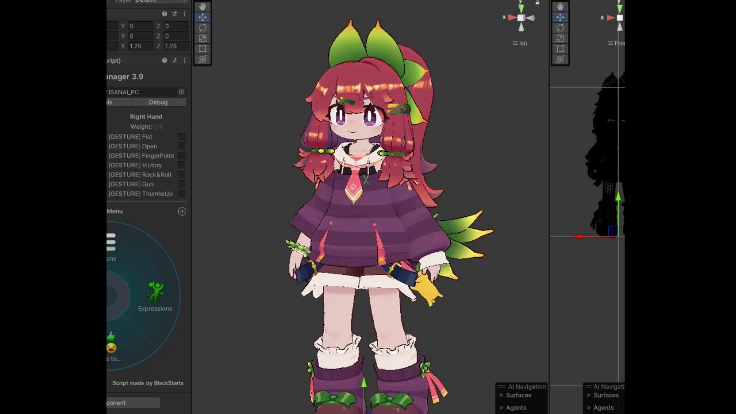Viewport: 736px width, 414px height.
Task: Open the script component more options menu
Action: (184, 60)
